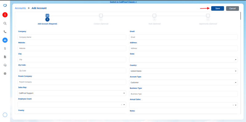The height and width of the screenshot is (122, 246).
Task: Follow the Switch to CallProof Classic link
Action: click(123, 2)
